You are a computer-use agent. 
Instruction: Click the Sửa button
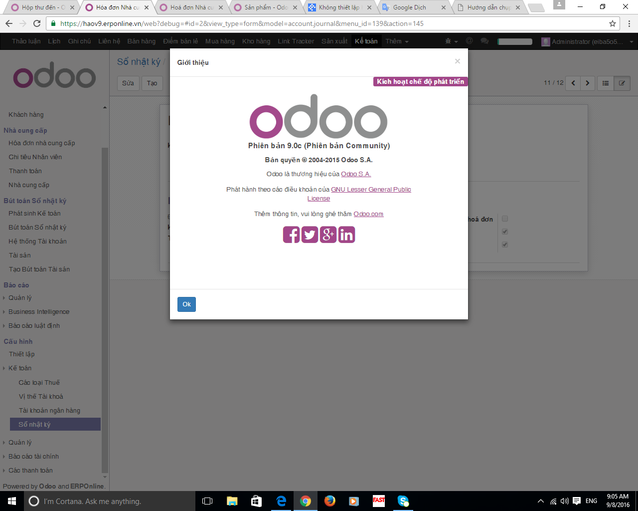[x=128, y=83]
